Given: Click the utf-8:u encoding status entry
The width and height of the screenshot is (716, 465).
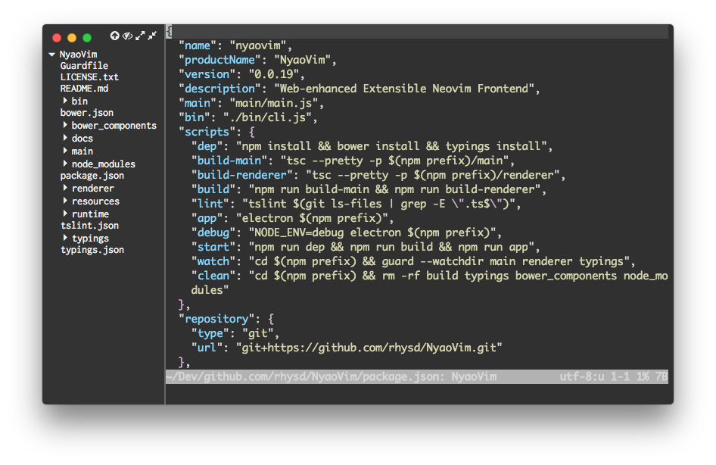Looking at the screenshot, I should click(x=582, y=377).
